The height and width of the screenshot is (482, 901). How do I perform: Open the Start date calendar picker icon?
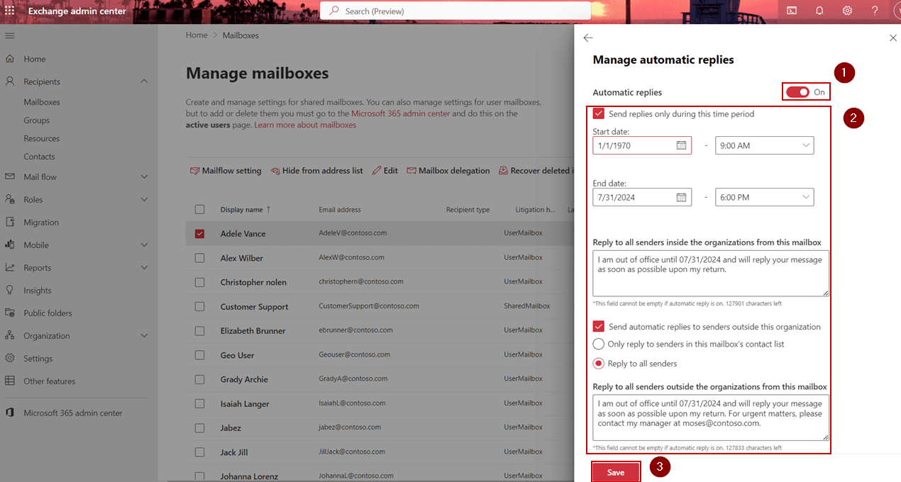tap(681, 145)
